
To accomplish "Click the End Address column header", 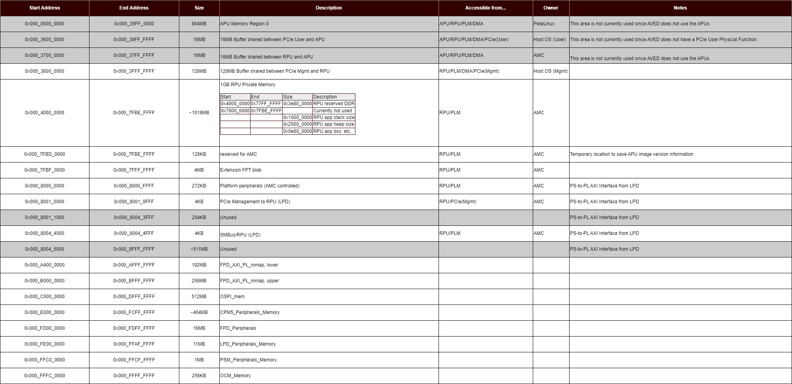I will click(x=134, y=8).
